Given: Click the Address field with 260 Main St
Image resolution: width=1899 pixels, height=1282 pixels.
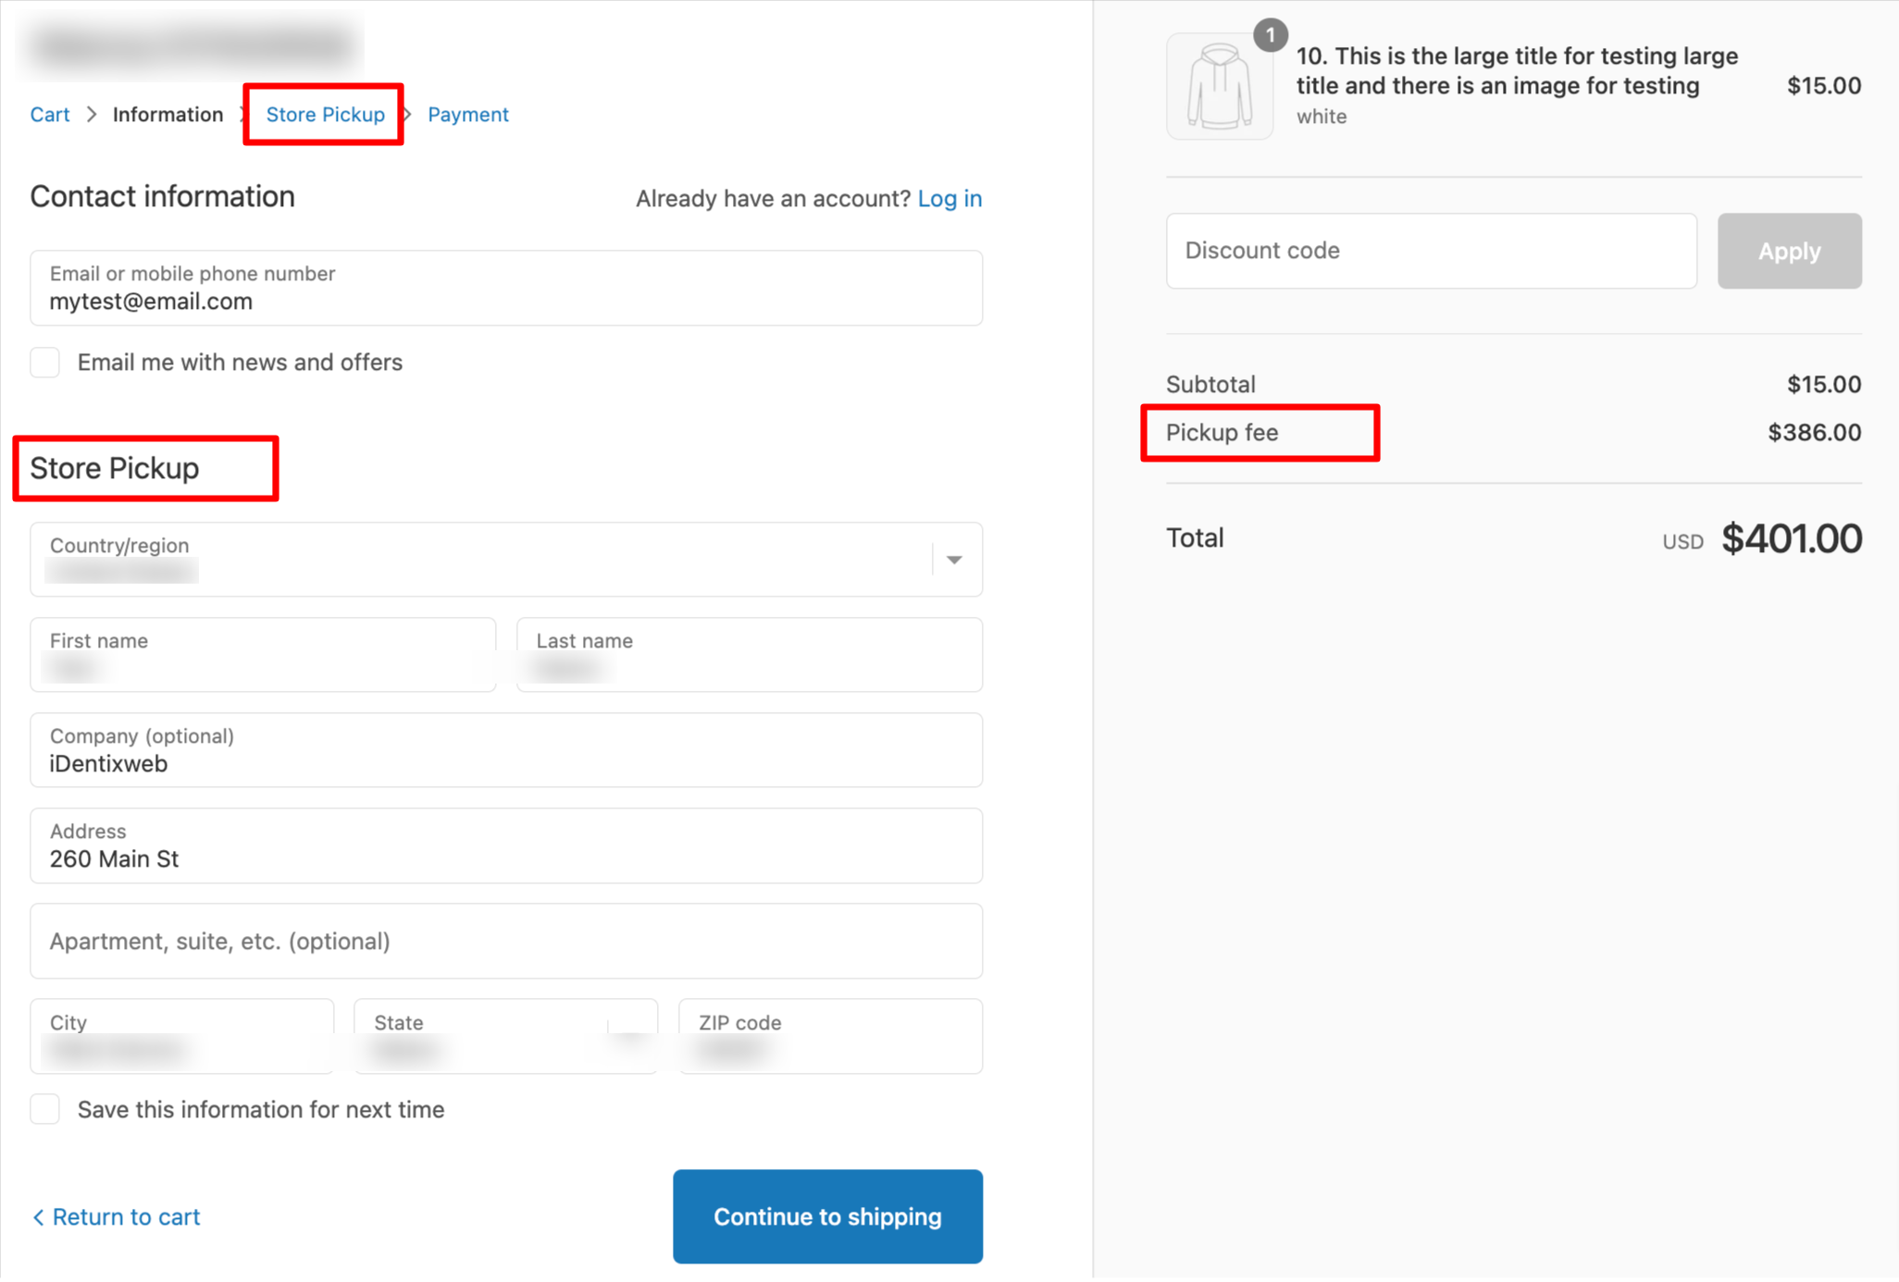Looking at the screenshot, I should click(505, 846).
